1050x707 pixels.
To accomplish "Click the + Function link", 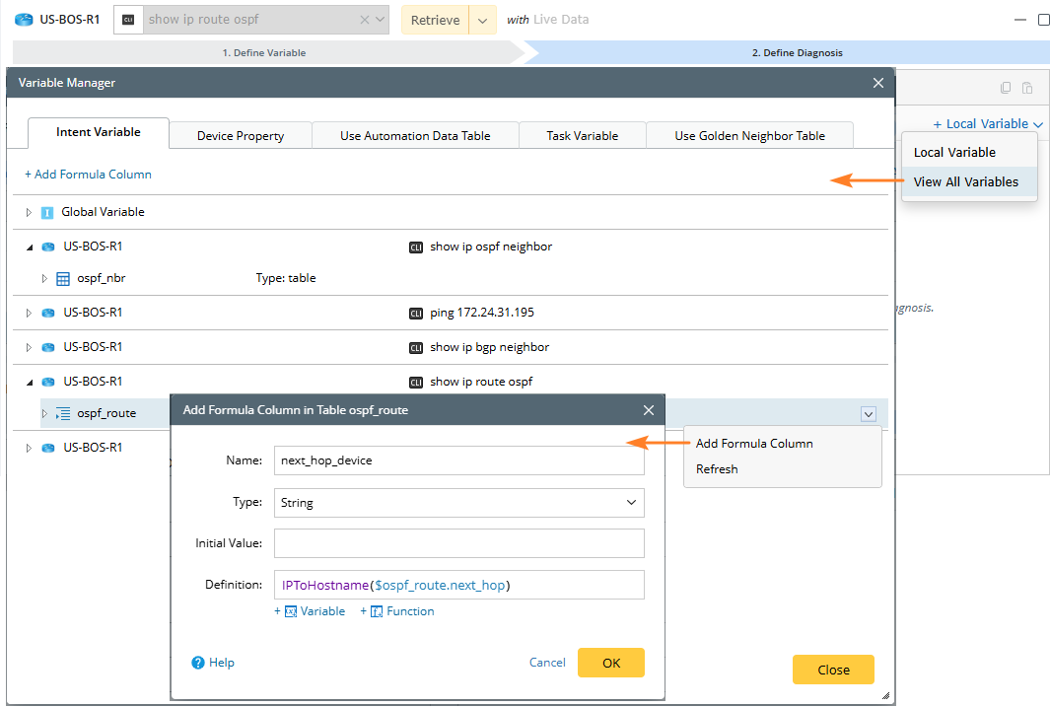I will point(397,611).
